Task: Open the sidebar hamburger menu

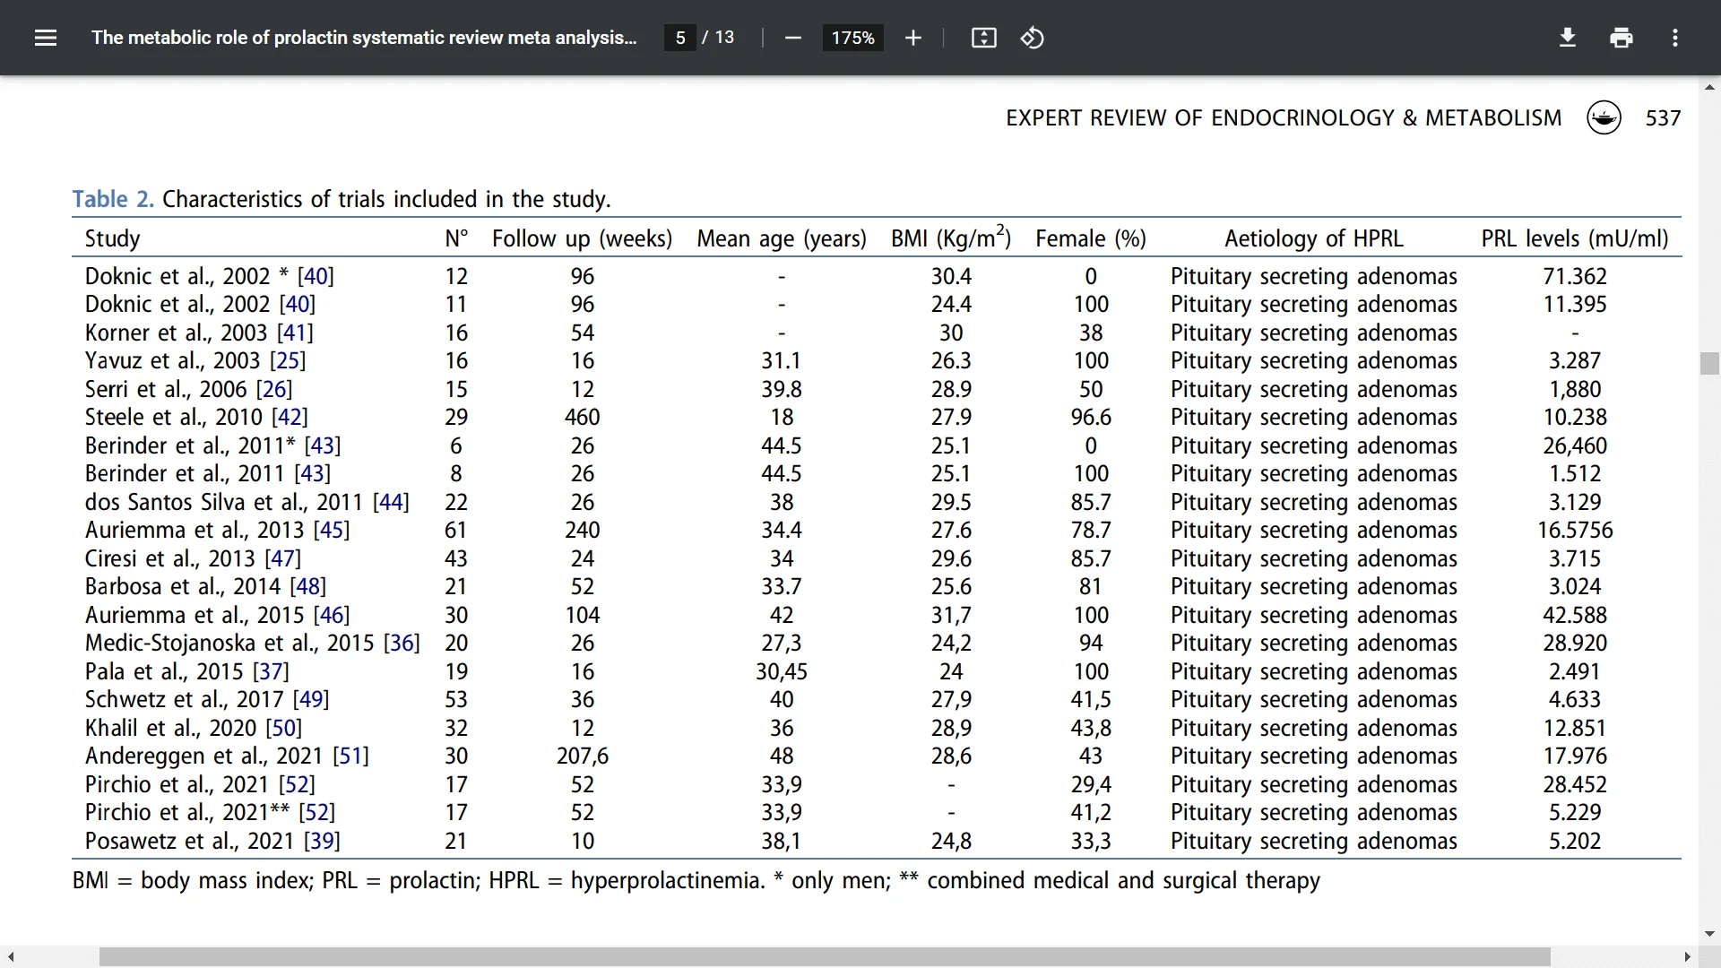Action: [46, 38]
